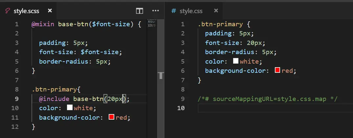Click .btn-primary selector in style.scss
This screenshot has height=138, width=353.
[54, 89]
